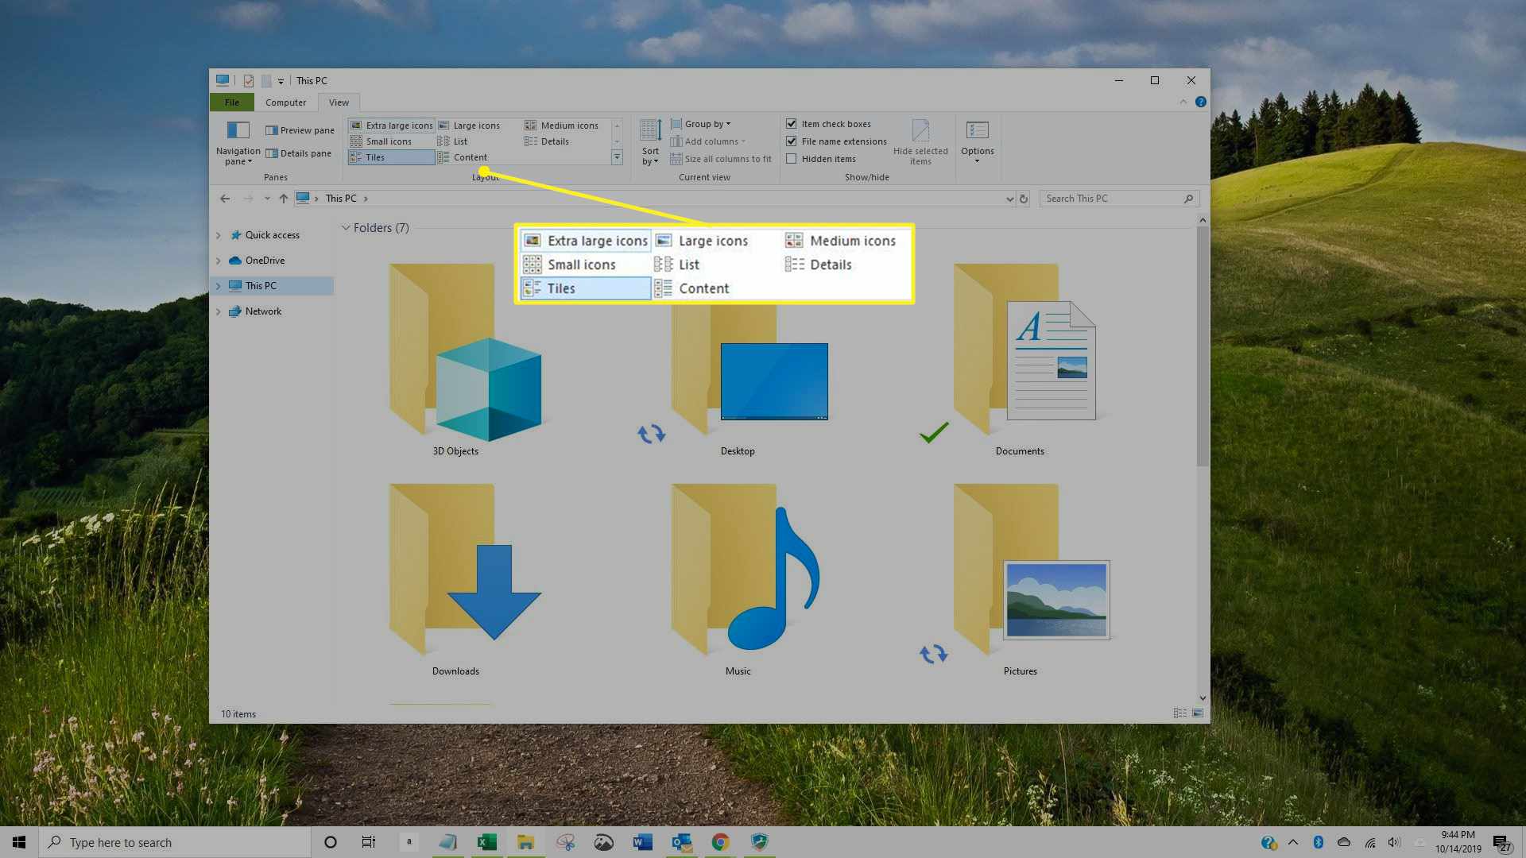The height and width of the screenshot is (858, 1526).
Task: Switch to the View tab
Action: tap(339, 102)
